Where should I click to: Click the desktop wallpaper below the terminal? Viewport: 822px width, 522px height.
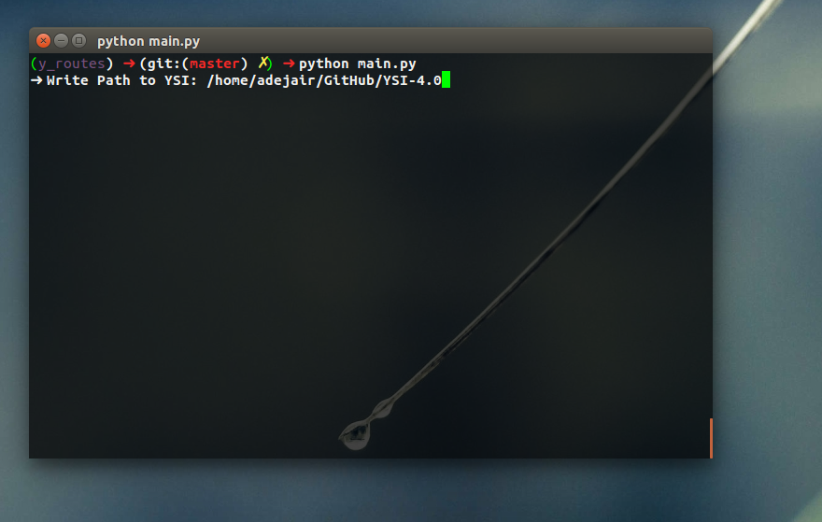tap(367, 490)
